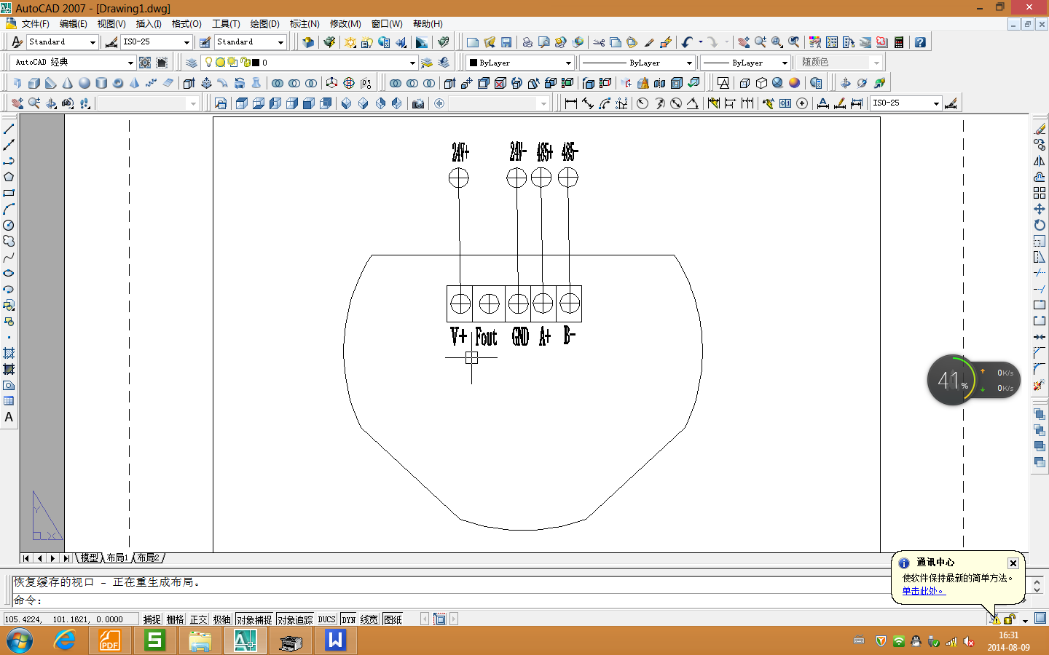Select the Rotate modify tool
Screen dimensions: 1049x655
pos(1040,225)
